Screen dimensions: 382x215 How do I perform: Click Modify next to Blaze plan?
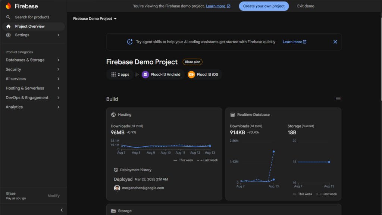click(53, 196)
